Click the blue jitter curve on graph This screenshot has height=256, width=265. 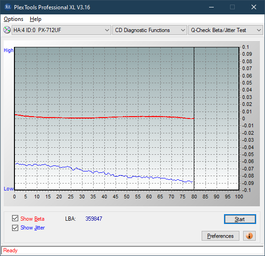pos(104,172)
